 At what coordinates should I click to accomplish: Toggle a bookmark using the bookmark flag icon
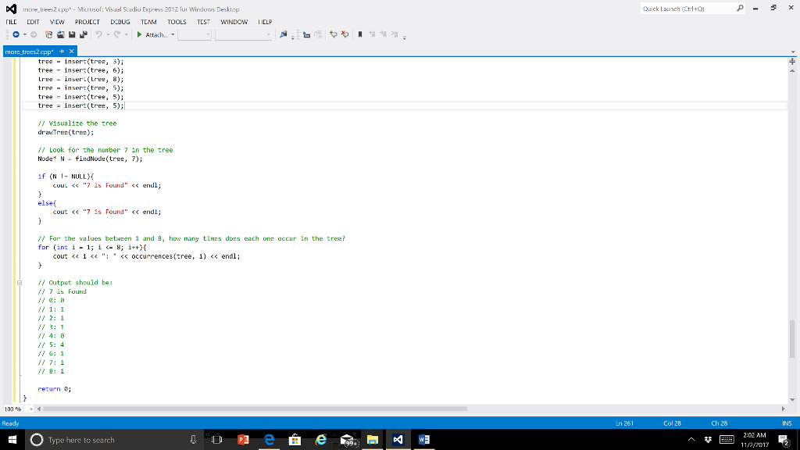click(x=360, y=34)
